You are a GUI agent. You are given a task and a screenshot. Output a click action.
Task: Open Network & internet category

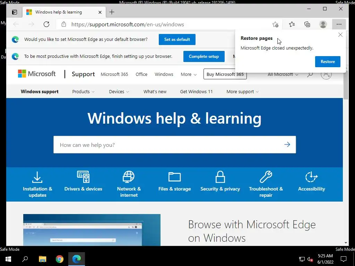129,184
